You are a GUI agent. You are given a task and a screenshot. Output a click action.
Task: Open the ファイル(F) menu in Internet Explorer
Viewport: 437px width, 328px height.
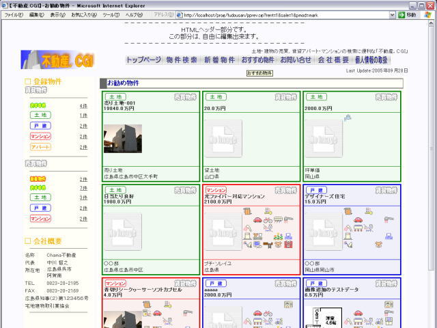pos(14,14)
